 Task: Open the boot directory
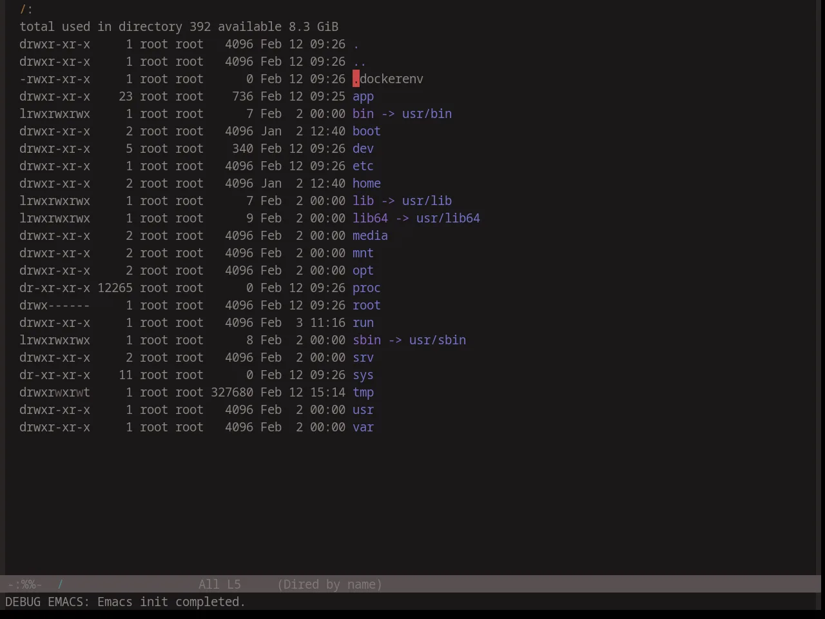[x=367, y=131]
